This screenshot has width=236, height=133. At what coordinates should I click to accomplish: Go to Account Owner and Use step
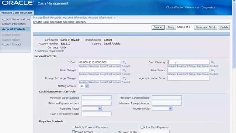click(16, 19)
